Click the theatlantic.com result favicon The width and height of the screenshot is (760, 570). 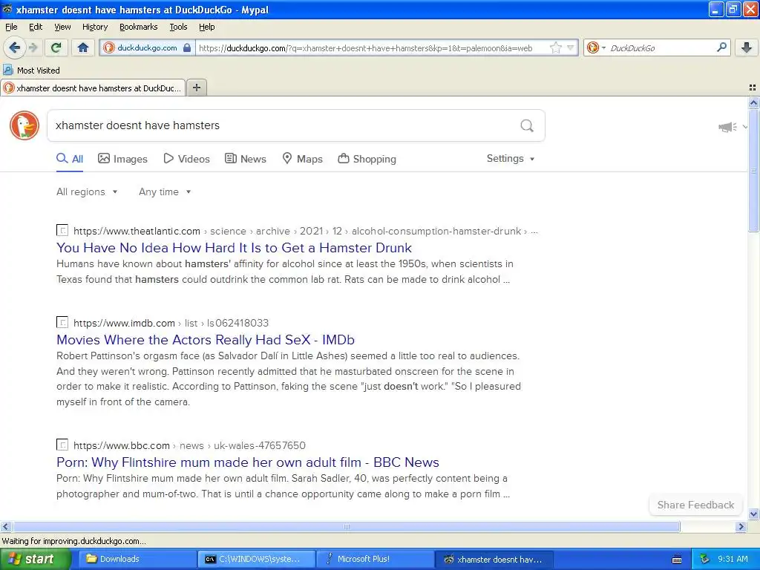(62, 230)
